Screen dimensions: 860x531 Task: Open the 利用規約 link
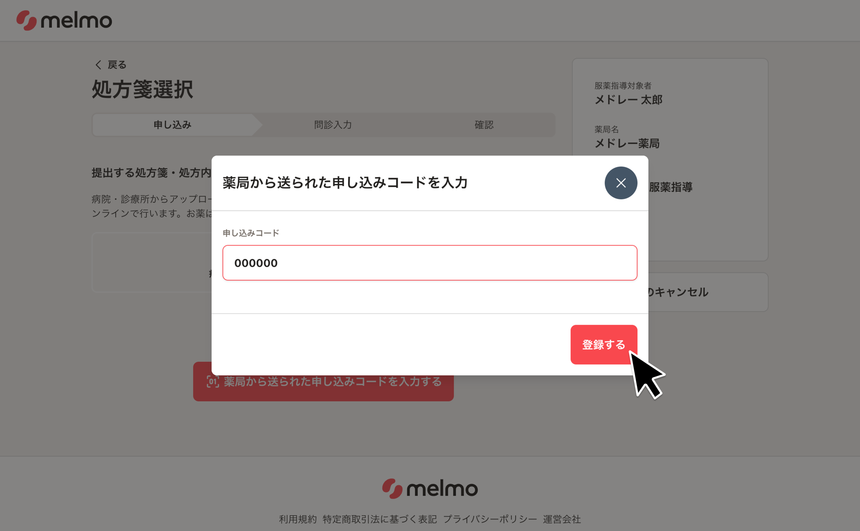click(x=298, y=519)
